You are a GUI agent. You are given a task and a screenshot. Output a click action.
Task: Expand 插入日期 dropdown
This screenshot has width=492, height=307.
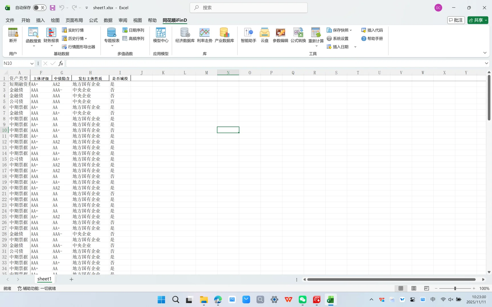(x=355, y=47)
